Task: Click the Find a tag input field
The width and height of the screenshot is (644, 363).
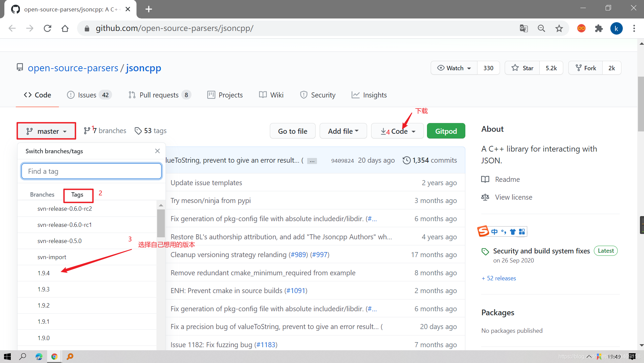Action: pos(92,171)
